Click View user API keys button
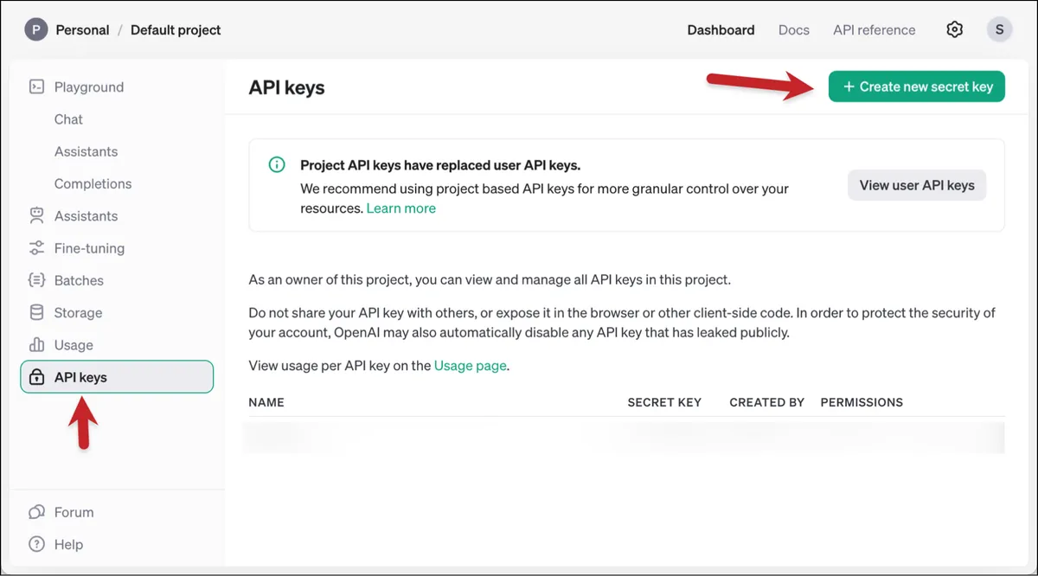 pos(917,185)
